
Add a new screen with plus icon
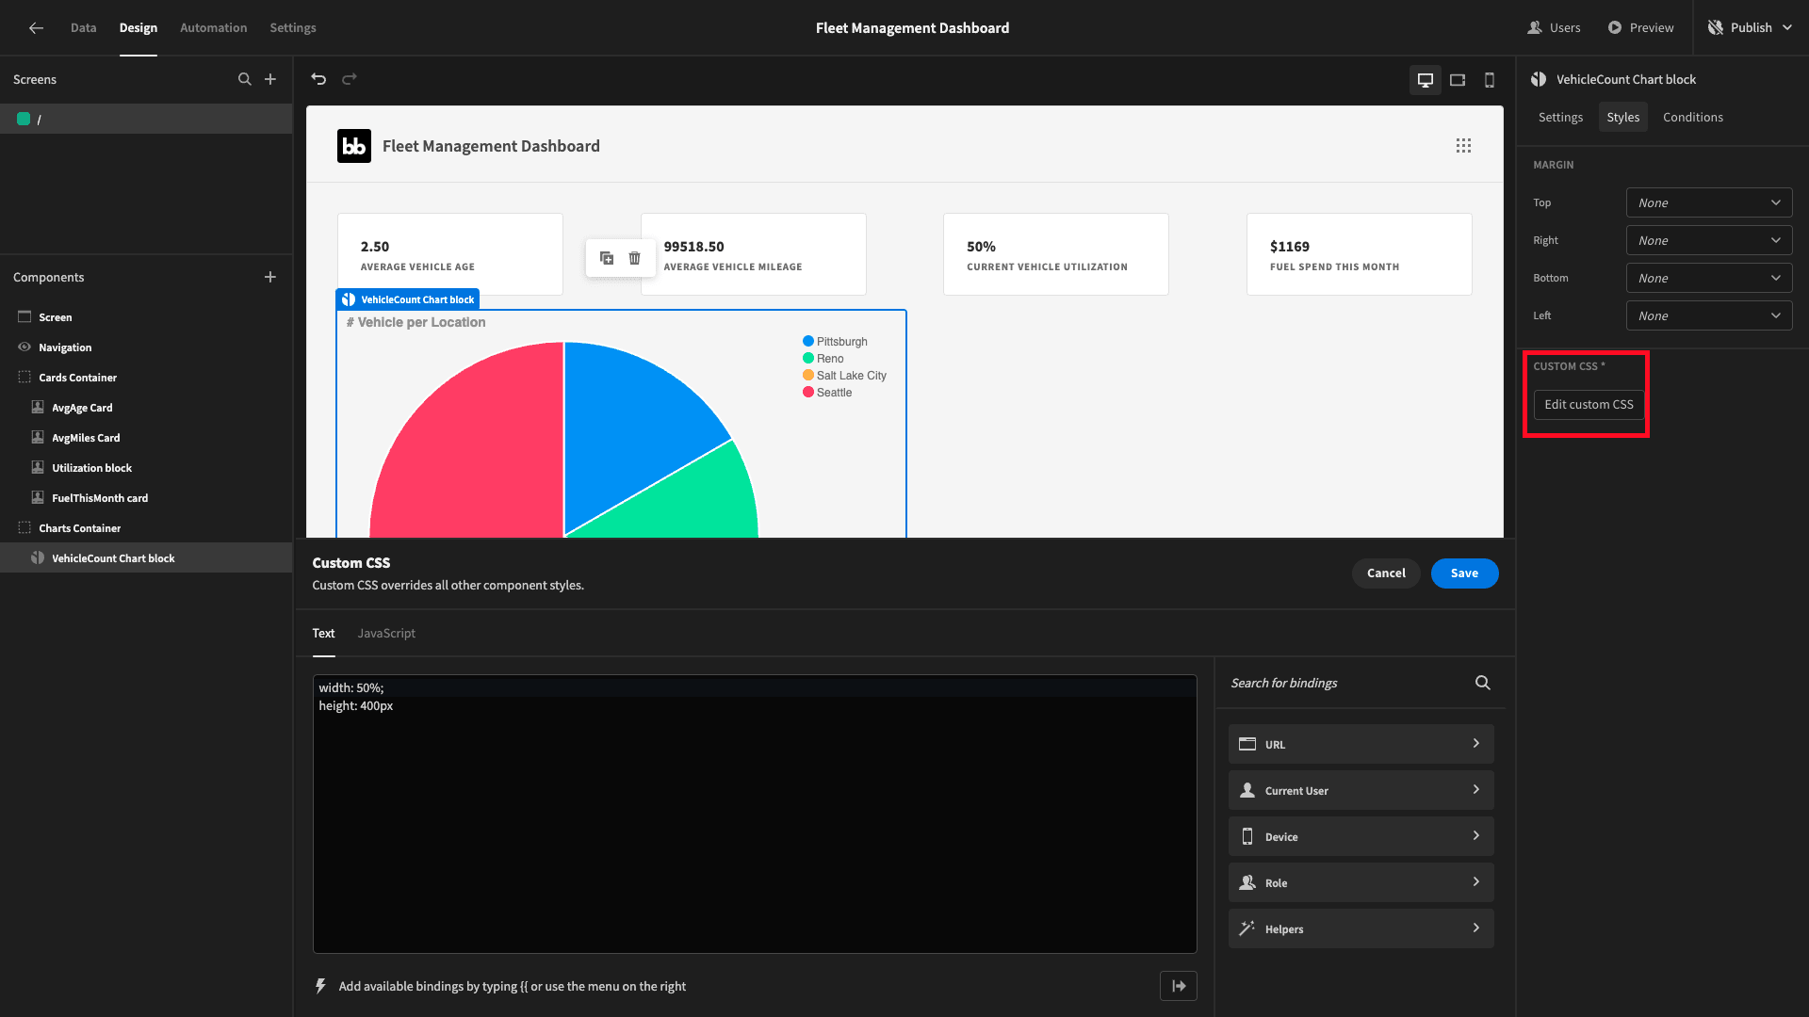tap(270, 79)
